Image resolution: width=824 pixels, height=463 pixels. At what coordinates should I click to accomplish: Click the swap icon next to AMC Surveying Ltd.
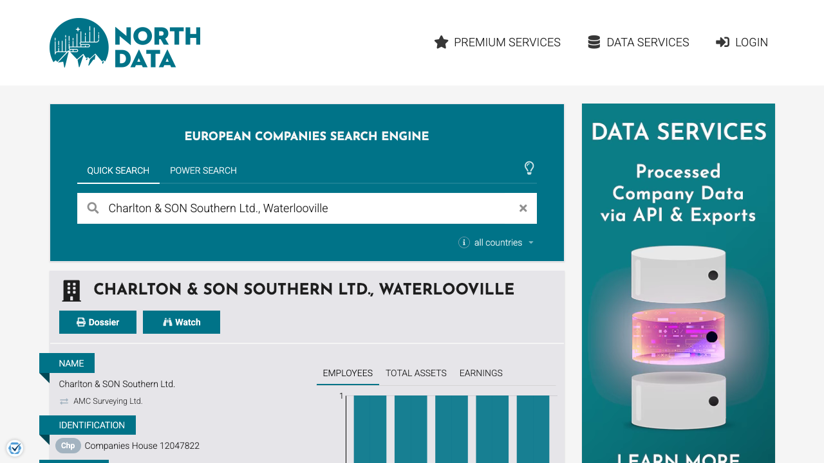tap(63, 401)
